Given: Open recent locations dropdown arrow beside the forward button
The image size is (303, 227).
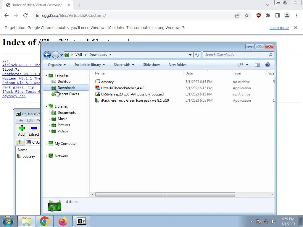Looking at the screenshot, I should 61,55.
